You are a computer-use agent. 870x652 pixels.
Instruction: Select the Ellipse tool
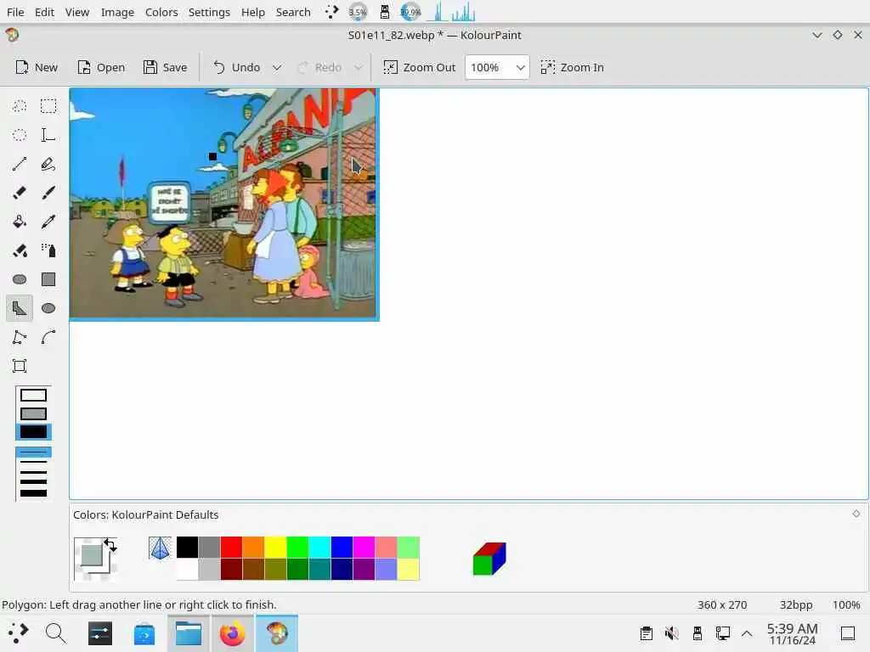48,307
